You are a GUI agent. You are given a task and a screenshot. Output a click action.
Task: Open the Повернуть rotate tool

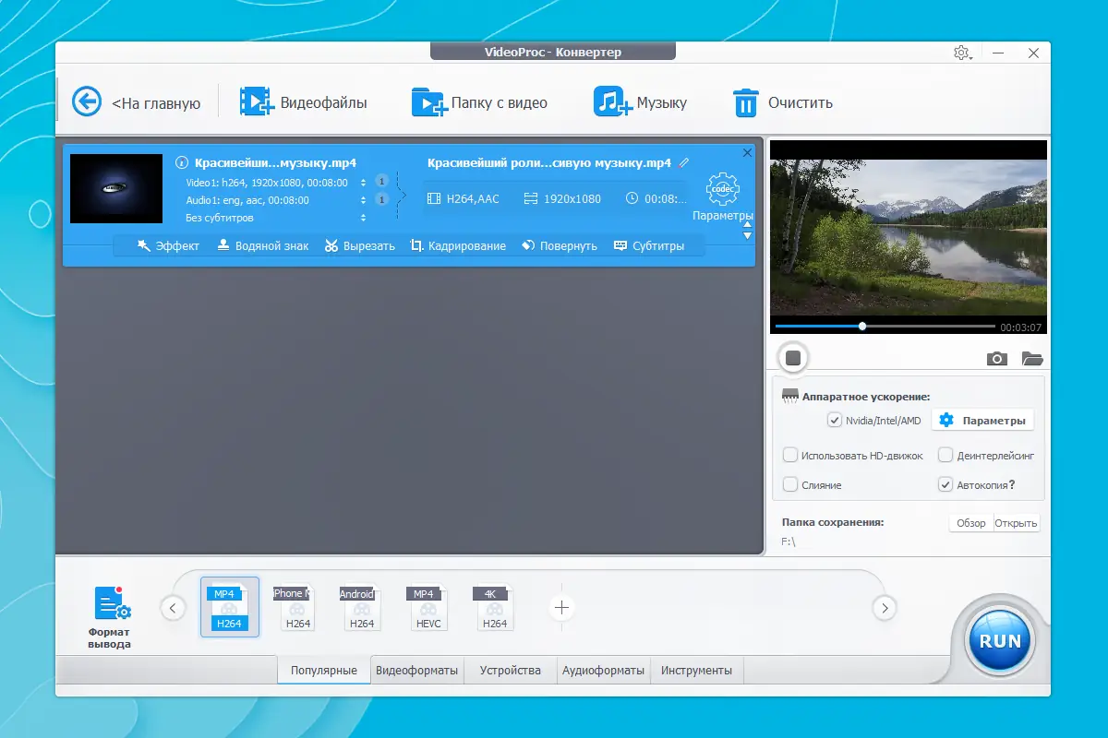pyautogui.click(x=560, y=245)
